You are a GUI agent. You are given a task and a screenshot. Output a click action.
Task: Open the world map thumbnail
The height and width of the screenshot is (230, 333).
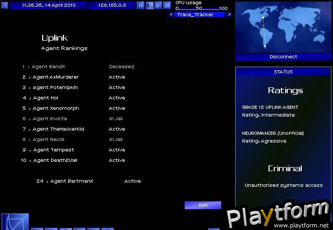coord(283,27)
